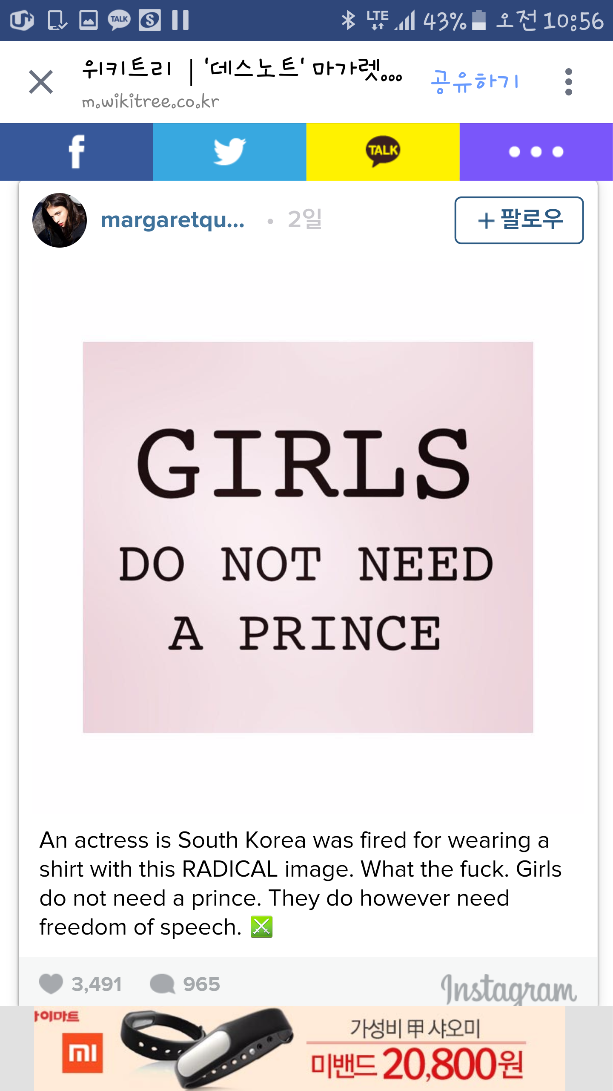Tap the KakaoTalk notification status icon
This screenshot has width=613, height=1091.
click(x=119, y=20)
